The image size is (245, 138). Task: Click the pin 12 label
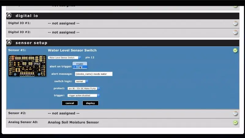[x=90, y=57]
